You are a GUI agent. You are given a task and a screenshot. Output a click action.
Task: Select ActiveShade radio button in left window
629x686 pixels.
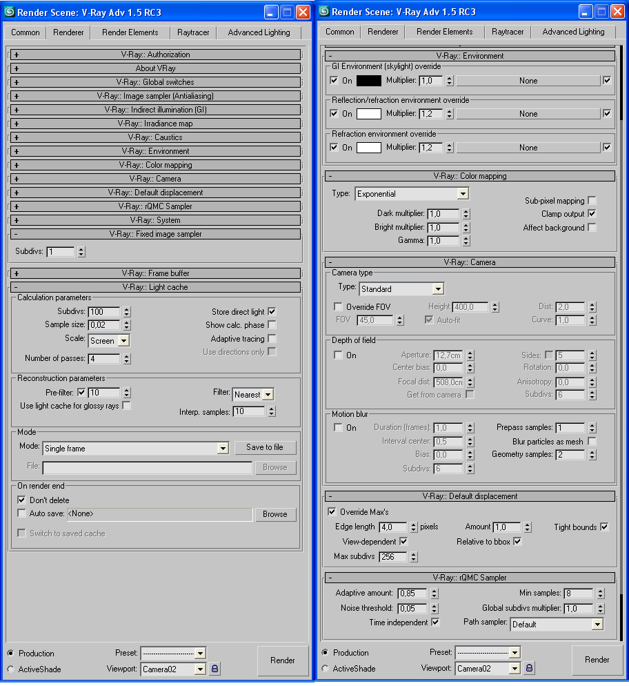(10, 669)
